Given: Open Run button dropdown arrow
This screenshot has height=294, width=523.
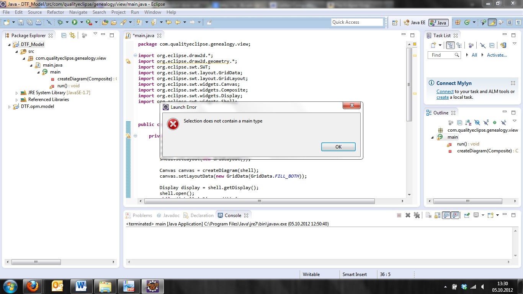Looking at the screenshot, I should (82, 22).
